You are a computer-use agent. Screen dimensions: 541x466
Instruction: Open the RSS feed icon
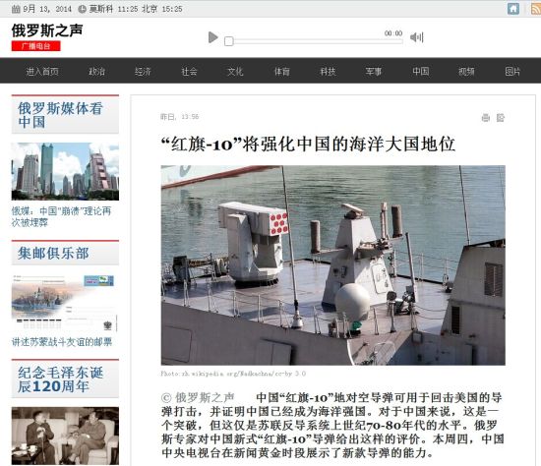coord(536,9)
